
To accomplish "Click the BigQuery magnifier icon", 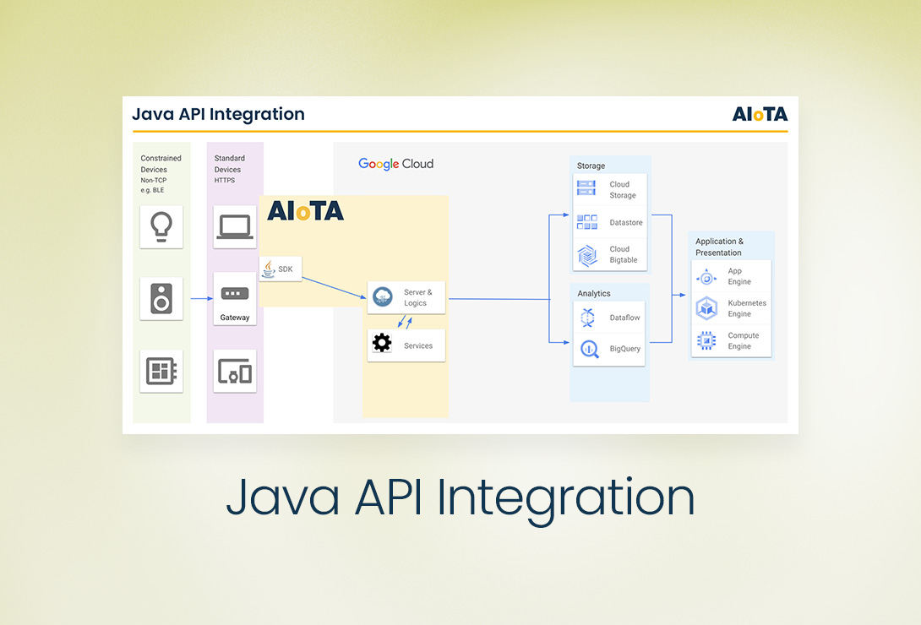I will 588,349.
